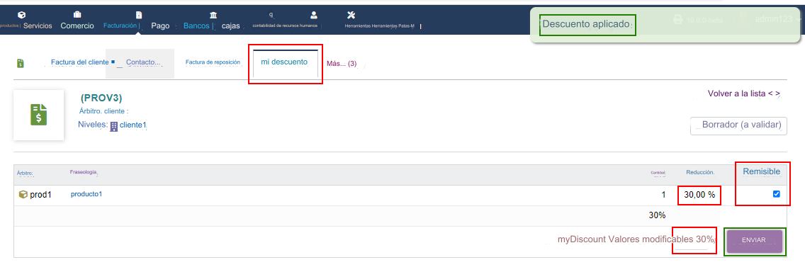805x272 pixels.
Task: Click the green invoice icon beside tabs
Action: click(21, 64)
